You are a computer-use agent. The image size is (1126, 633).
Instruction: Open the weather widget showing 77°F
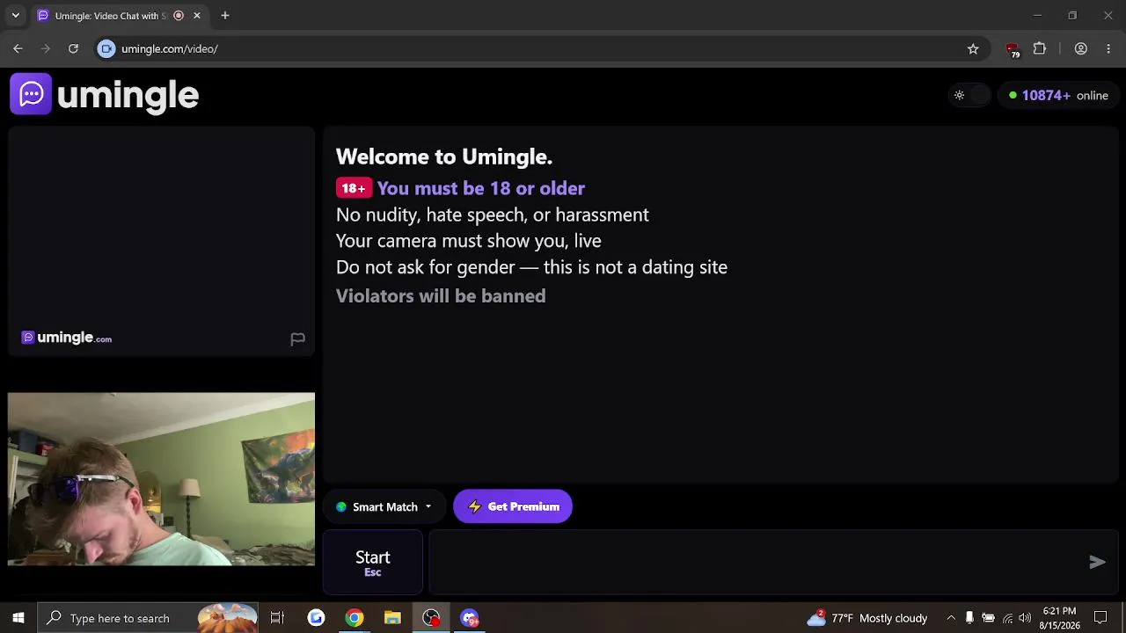pos(867,618)
